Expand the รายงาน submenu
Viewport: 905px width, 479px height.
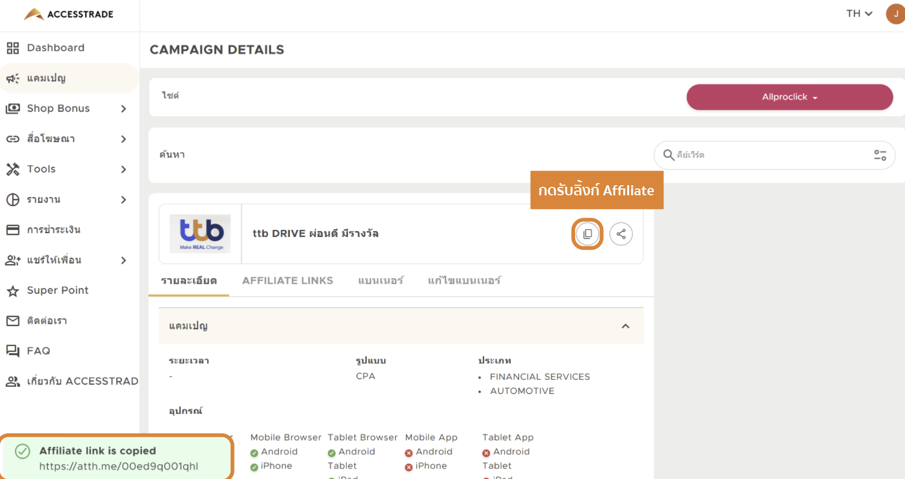[x=123, y=200]
